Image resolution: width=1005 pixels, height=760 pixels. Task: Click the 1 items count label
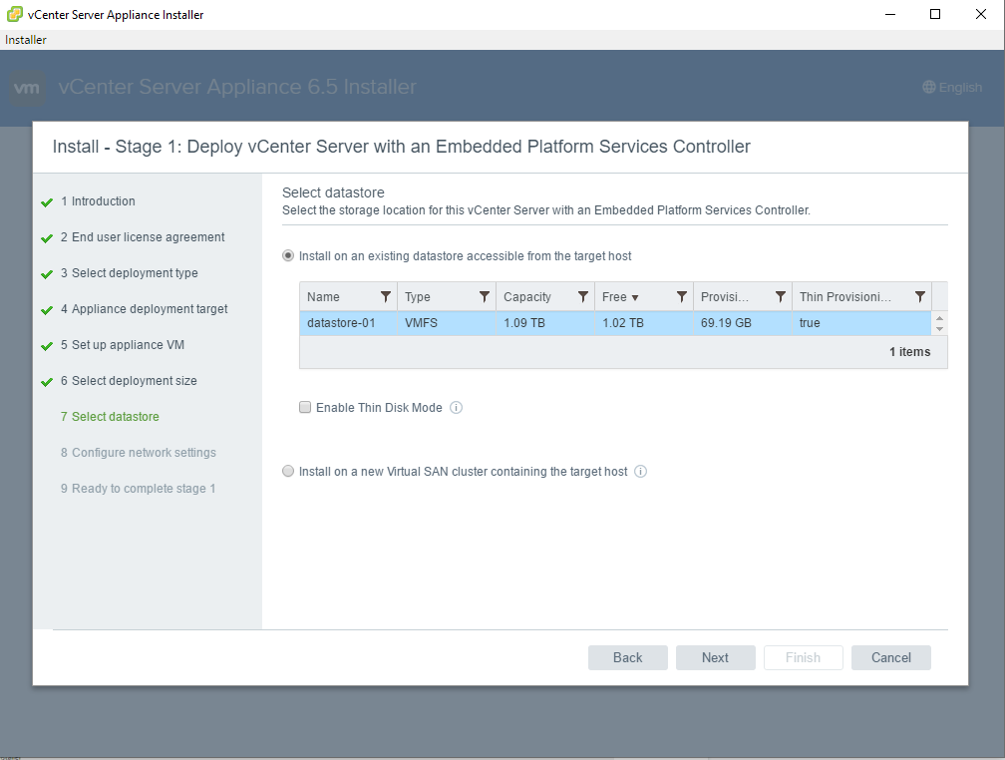909,351
